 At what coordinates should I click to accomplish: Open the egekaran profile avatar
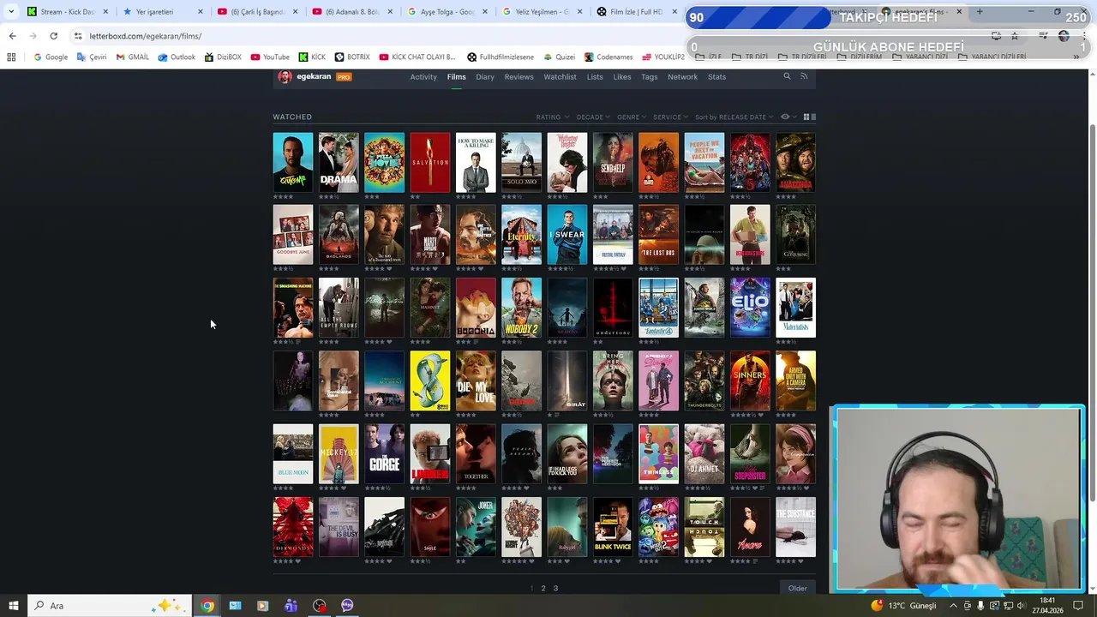[x=285, y=76]
